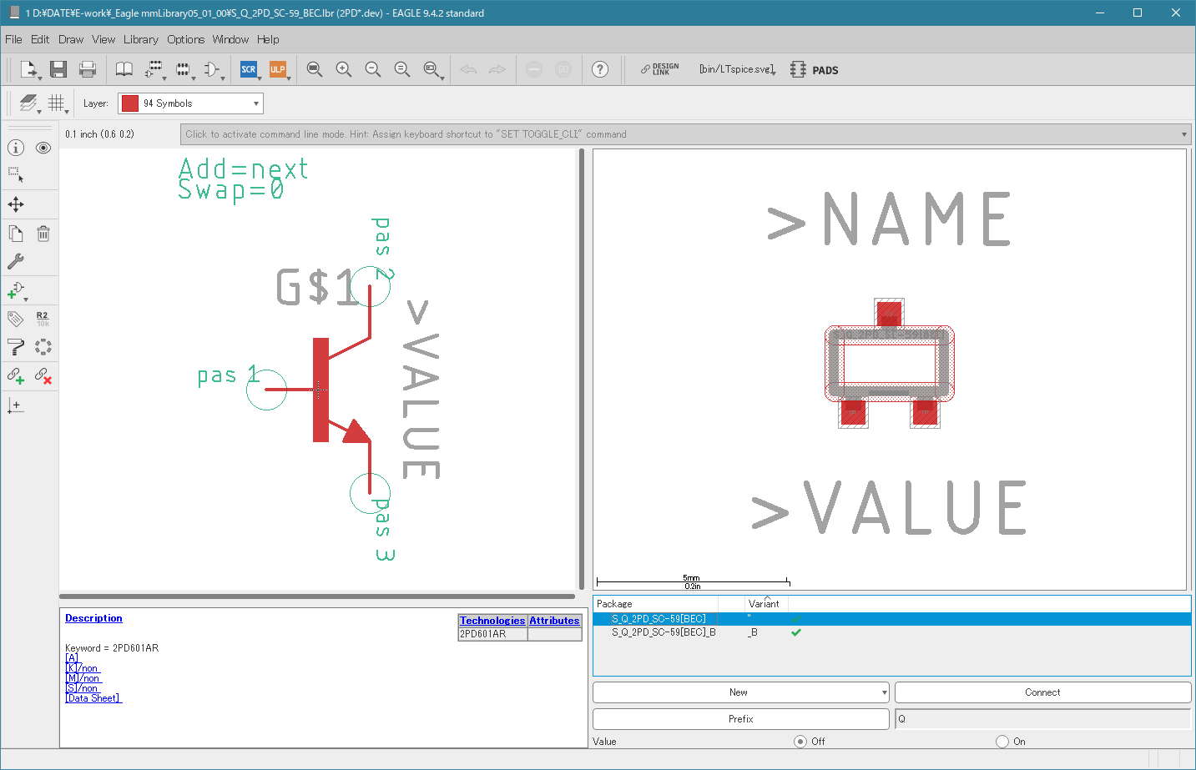
Task: Toggle the Show eye tool
Action: click(x=43, y=148)
